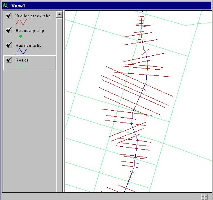
Task: Click the green dot symbol under Boundary.shp
Action: (20, 36)
